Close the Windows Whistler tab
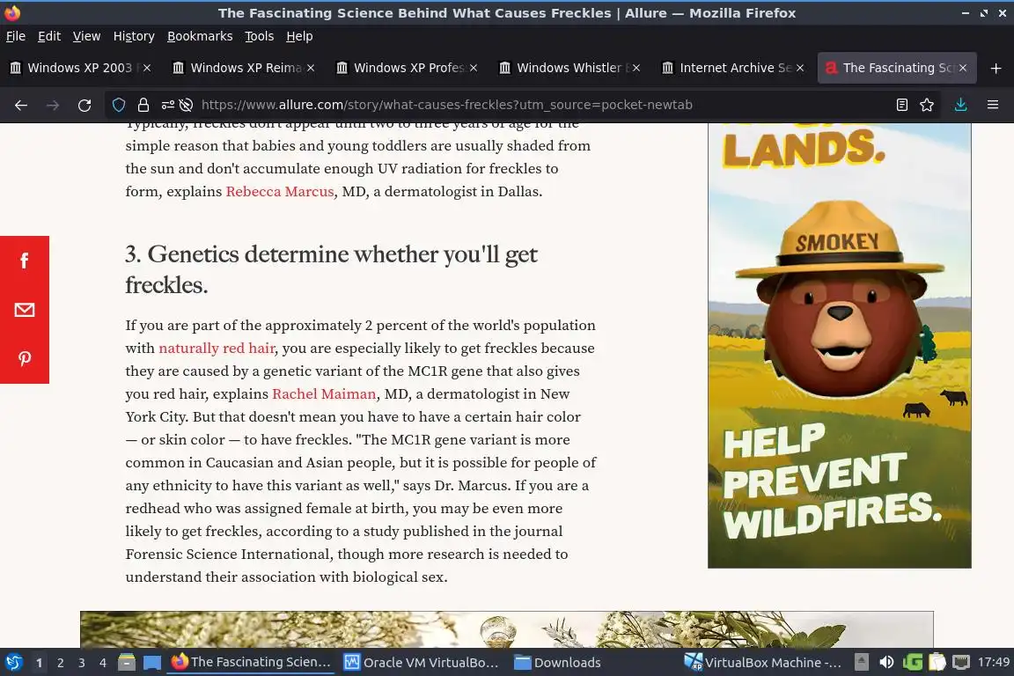The image size is (1014, 676). [636, 68]
